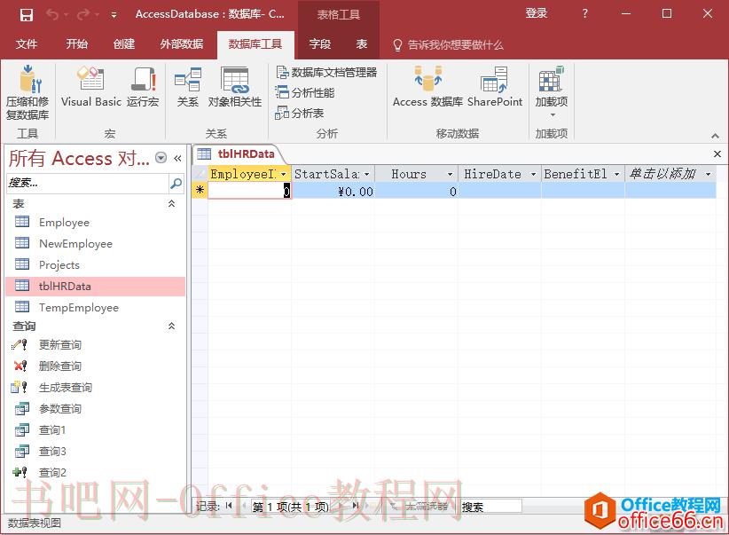Open BenefitEl column filter dropdown

pyautogui.click(x=616, y=174)
